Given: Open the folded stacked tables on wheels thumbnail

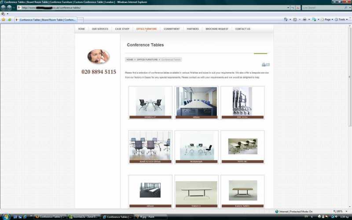Looking at the screenshot, I should pyautogui.click(x=242, y=103).
